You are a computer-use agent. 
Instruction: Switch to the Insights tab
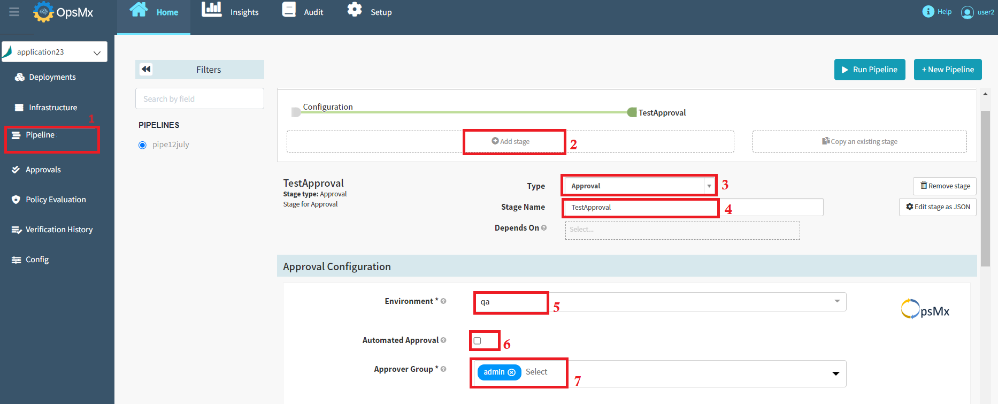click(x=230, y=12)
